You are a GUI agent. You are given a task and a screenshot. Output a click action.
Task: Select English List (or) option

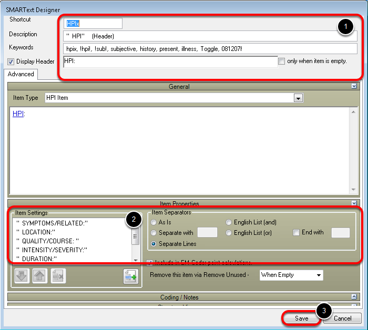click(229, 233)
